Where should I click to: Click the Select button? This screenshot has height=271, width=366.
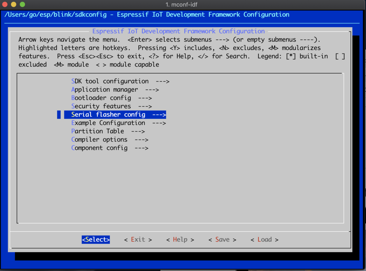(x=96, y=240)
